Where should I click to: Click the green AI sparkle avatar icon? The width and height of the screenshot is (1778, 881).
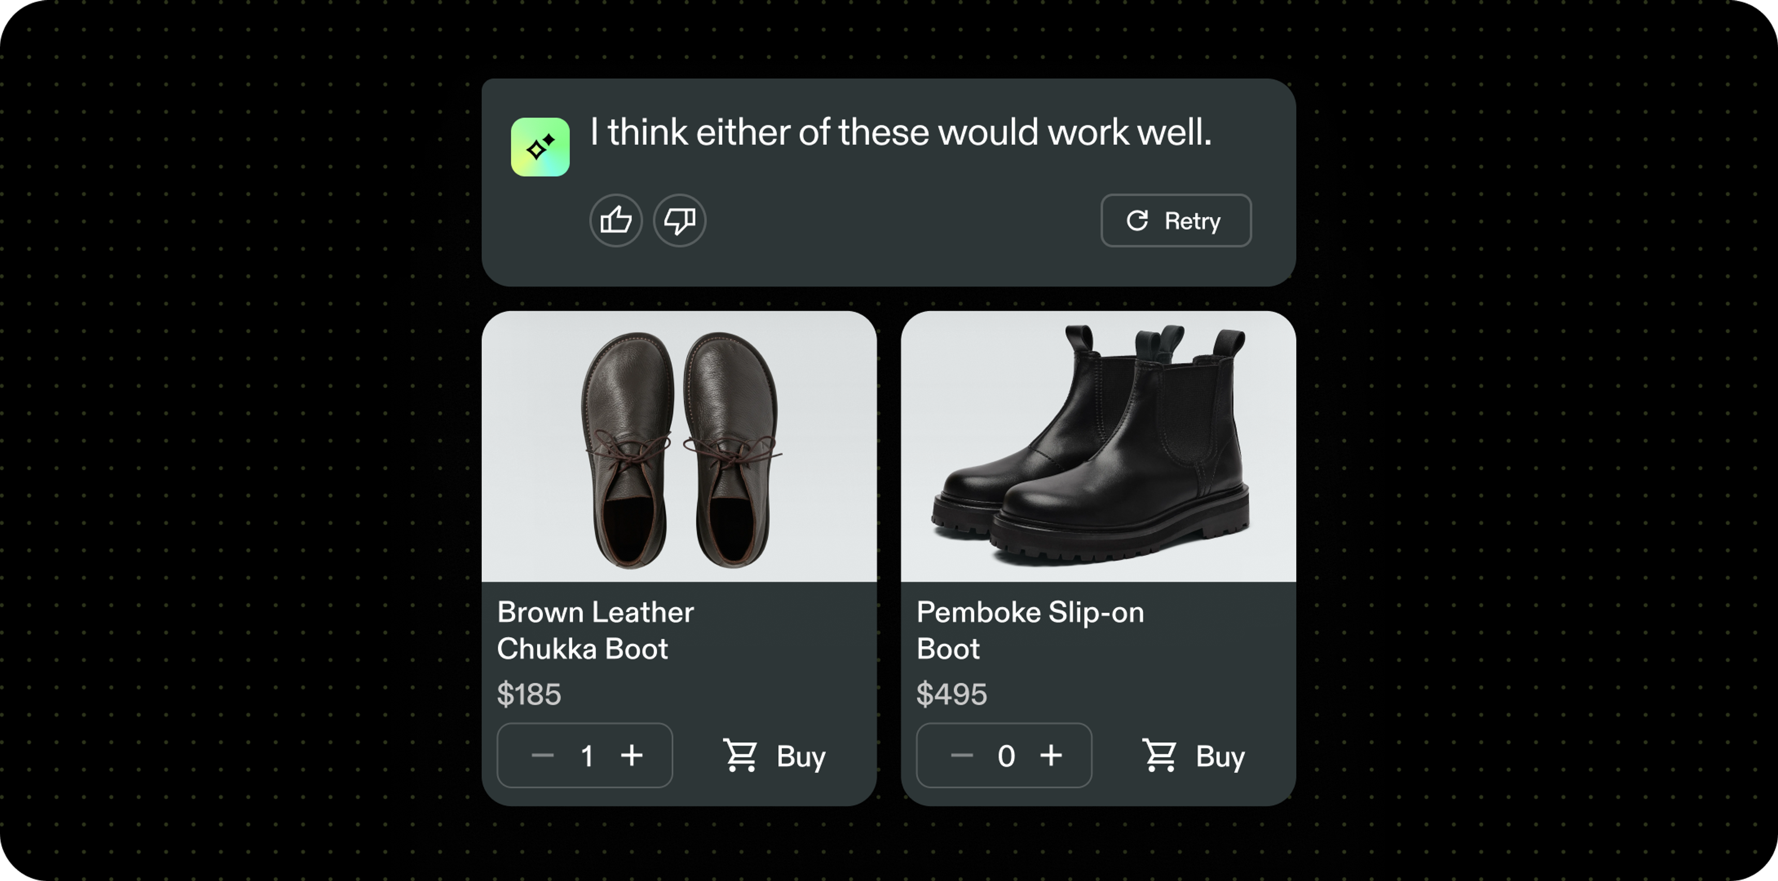point(540,147)
